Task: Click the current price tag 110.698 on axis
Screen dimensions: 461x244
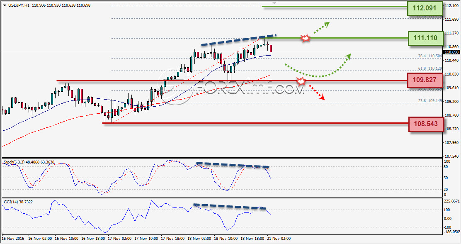Action: (x=451, y=52)
